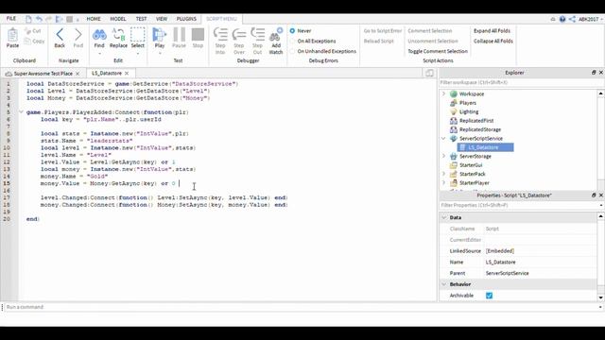Screen dimensions: 605x340
Task: Switch to the HOME ribbon tab
Action: point(94,19)
